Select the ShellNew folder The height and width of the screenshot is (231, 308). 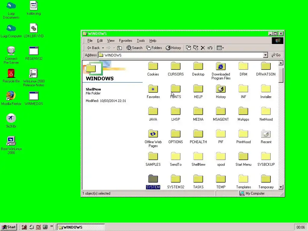[198, 159]
